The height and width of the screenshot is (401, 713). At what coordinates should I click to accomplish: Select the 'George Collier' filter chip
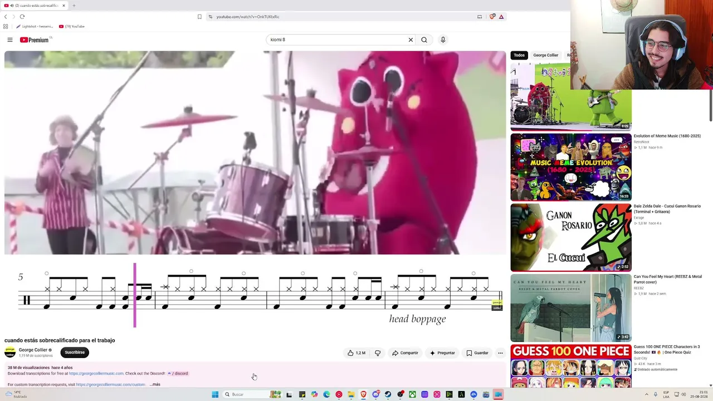(545, 55)
